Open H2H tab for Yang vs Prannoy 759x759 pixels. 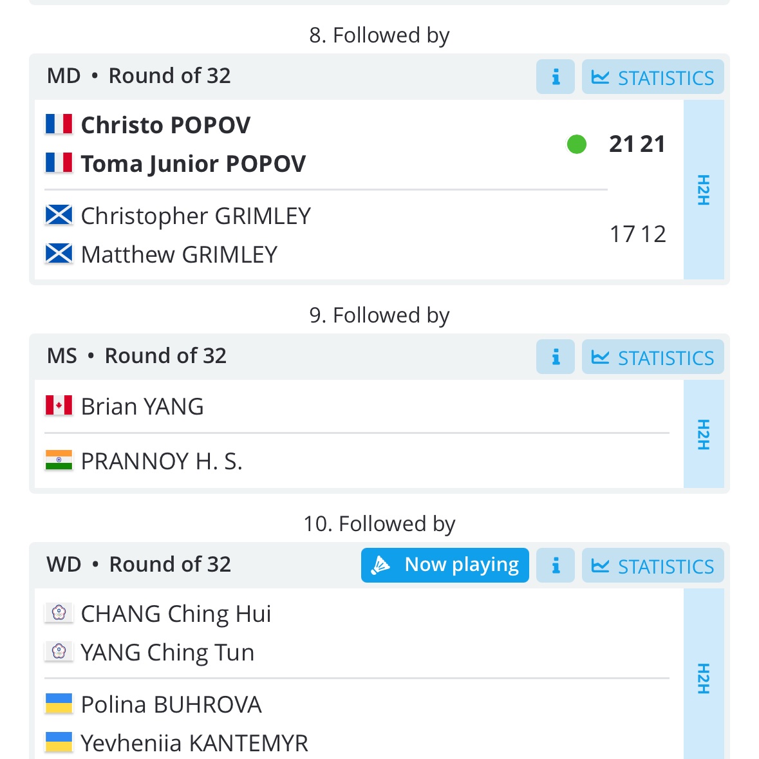pyautogui.click(x=703, y=435)
